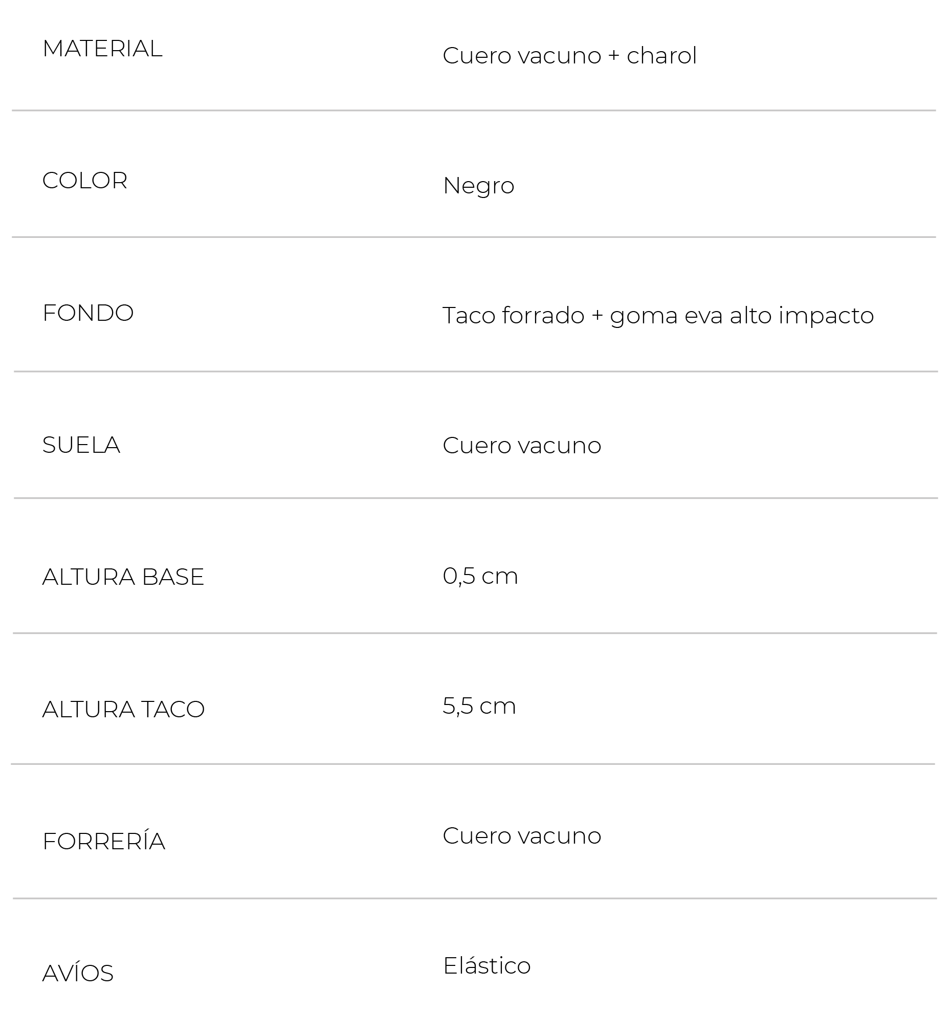Click the COLOR label

point(85,181)
